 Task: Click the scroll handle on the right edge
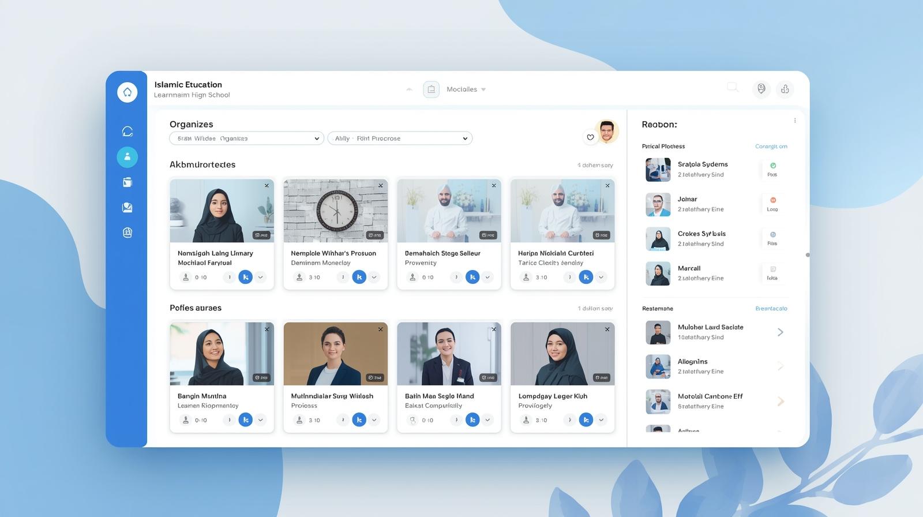(x=807, y=255)
